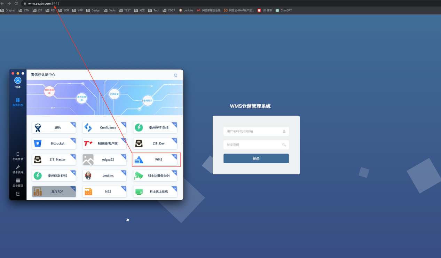Click the username input field

256,131
